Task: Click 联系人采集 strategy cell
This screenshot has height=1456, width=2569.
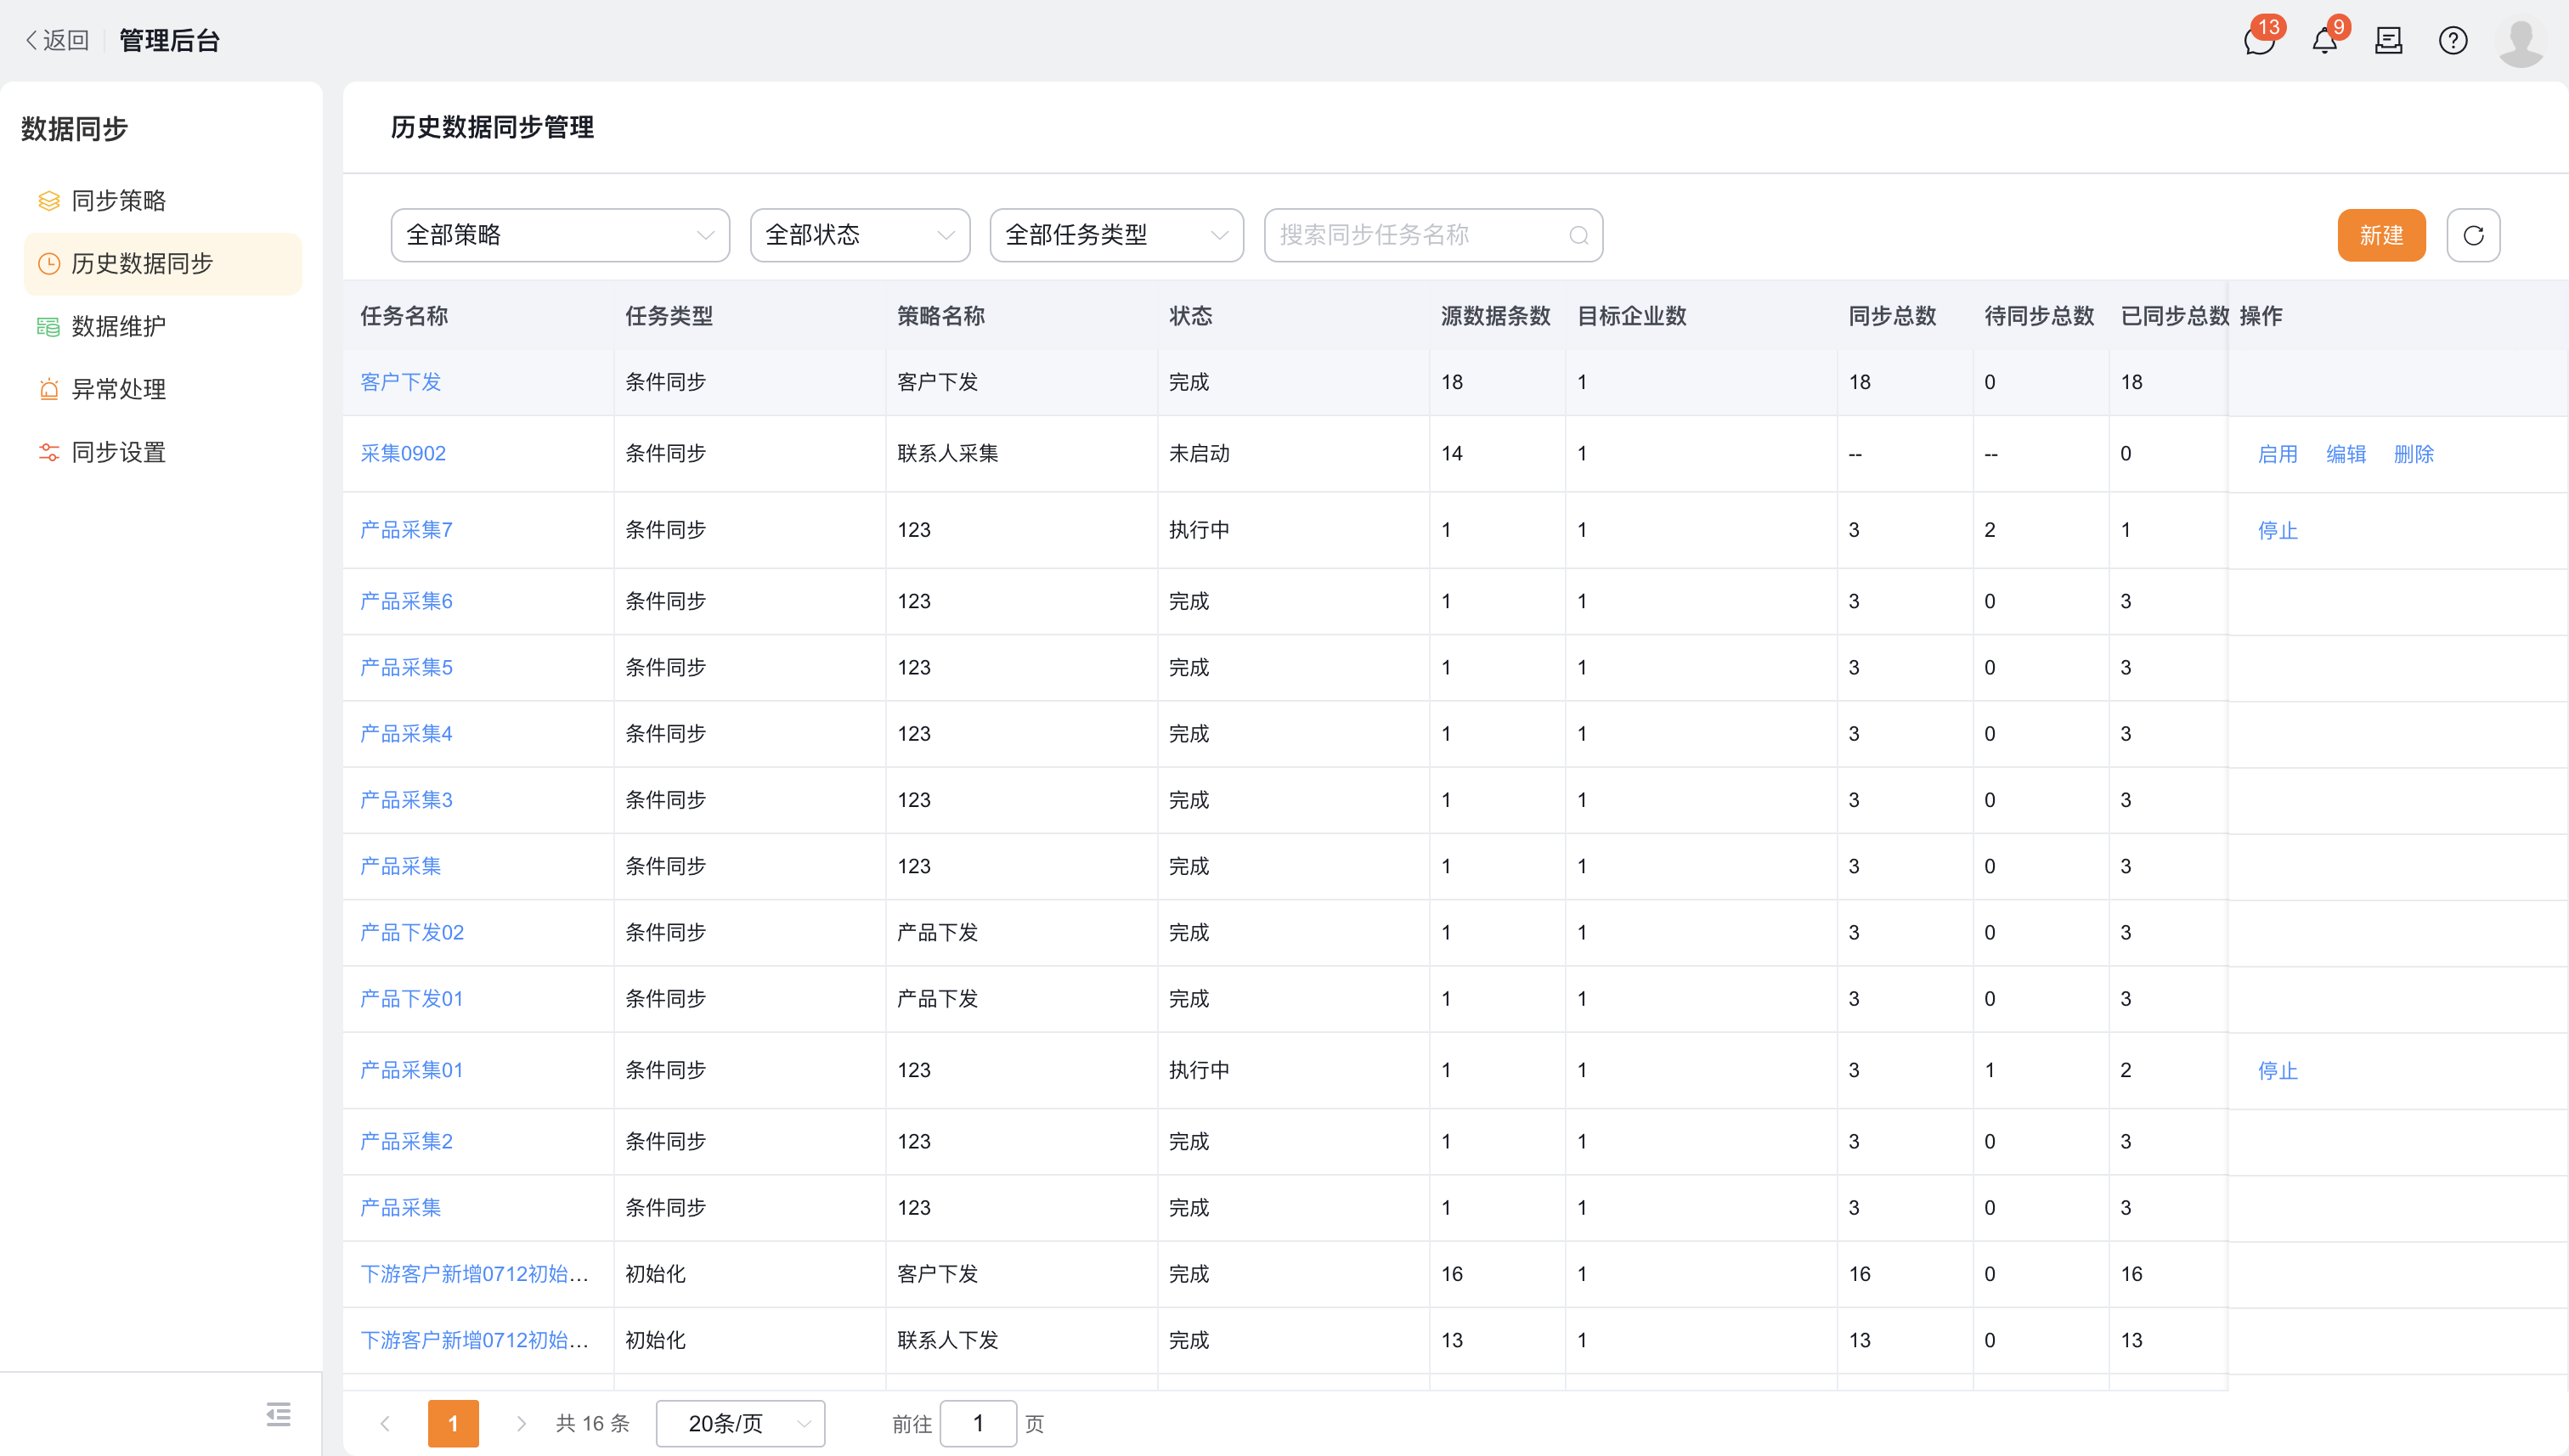Action: pyautogui.click(x=947, y=454)
